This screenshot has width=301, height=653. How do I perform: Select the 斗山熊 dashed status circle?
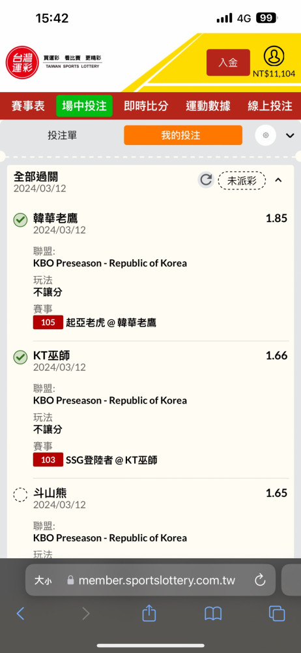click(20, 495)
